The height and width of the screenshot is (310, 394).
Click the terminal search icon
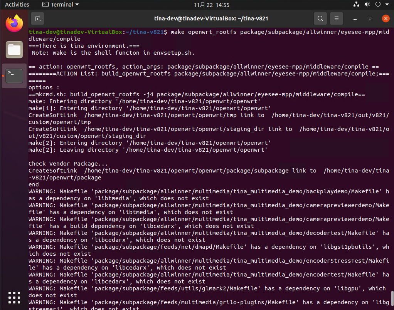click(x=320, y=18)
